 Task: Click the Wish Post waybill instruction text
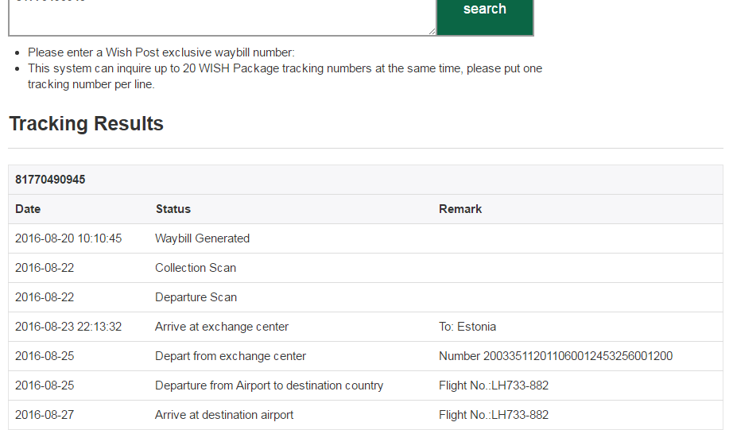[161, 52]
